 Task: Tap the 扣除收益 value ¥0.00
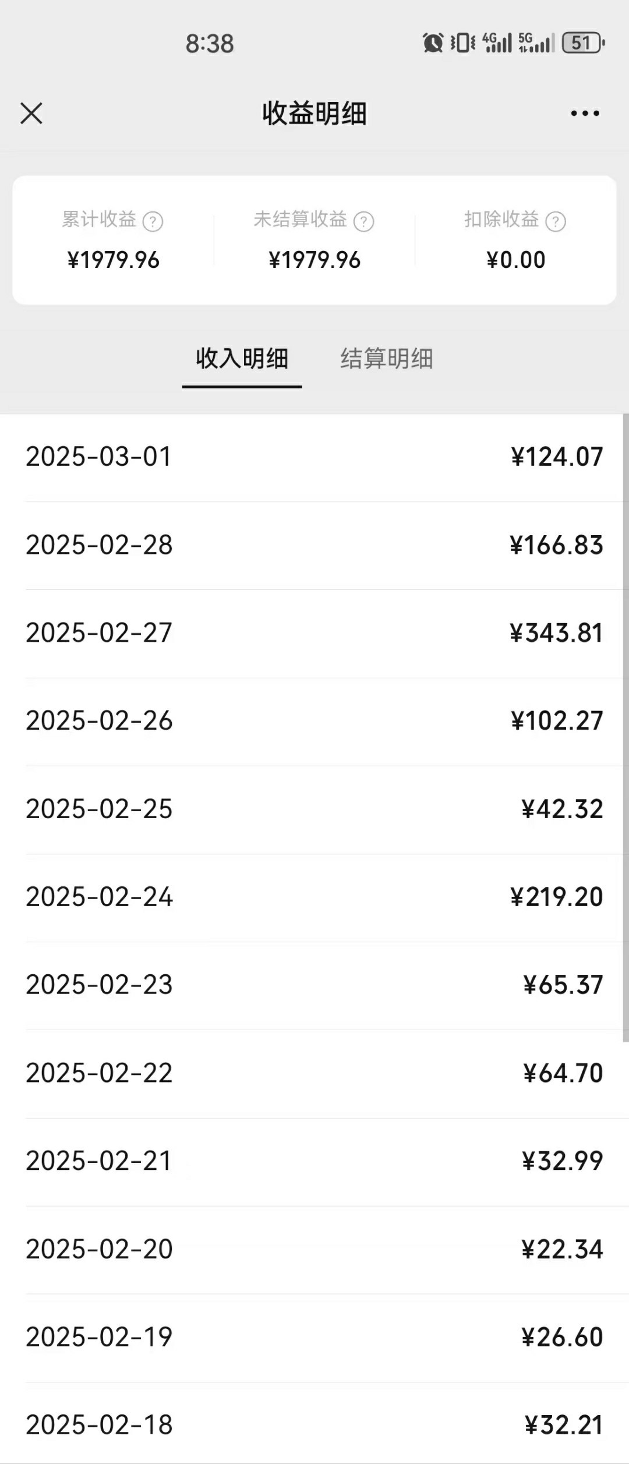pos(515,260)
